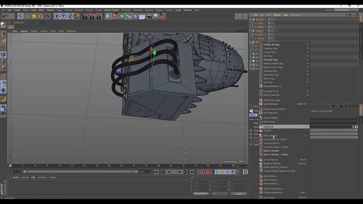Open the Layout dropdown at top right

click(345, 10)
